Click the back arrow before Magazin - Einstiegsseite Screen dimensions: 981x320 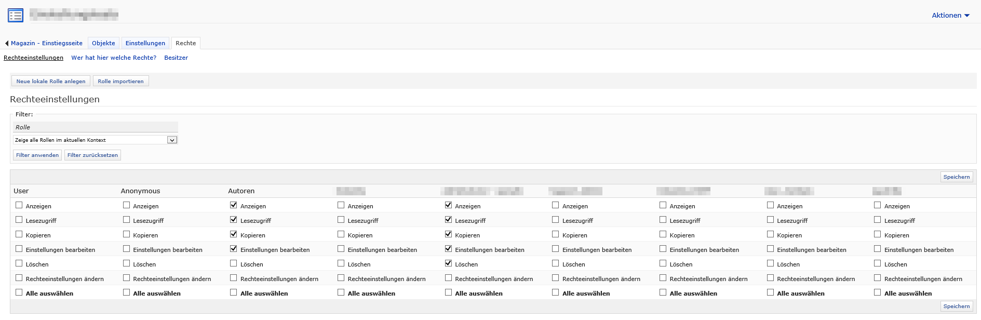[x=7, y=44]
